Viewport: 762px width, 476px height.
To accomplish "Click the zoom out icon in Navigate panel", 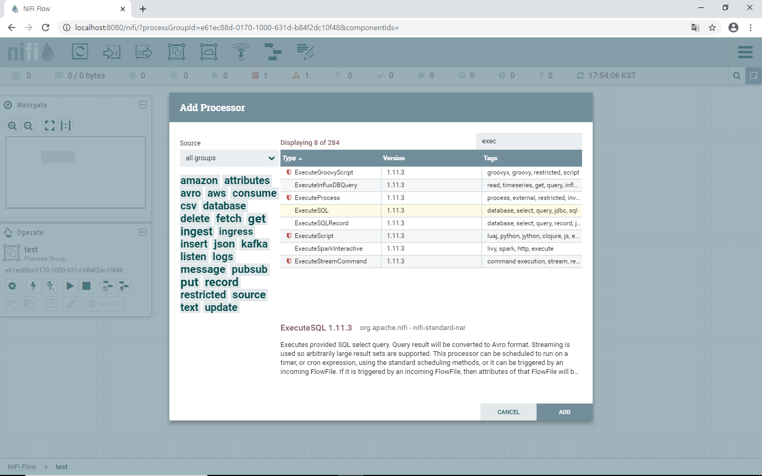I will pyautogui.click(x=29, y=126).
